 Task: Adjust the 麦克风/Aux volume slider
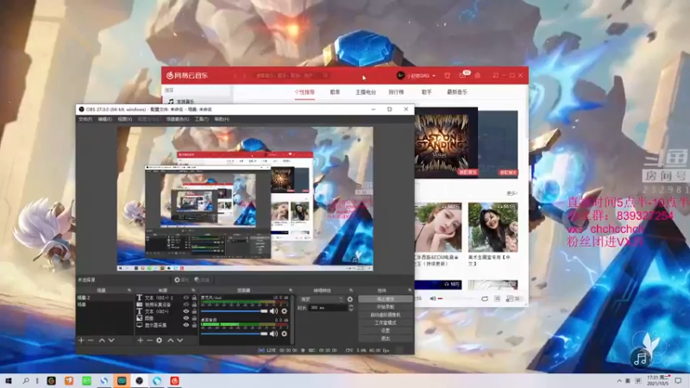click(235, 311)
